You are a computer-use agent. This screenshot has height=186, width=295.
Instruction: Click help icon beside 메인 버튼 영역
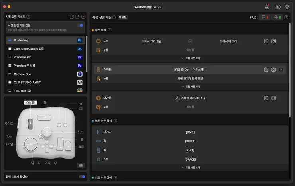coord(116,121)
